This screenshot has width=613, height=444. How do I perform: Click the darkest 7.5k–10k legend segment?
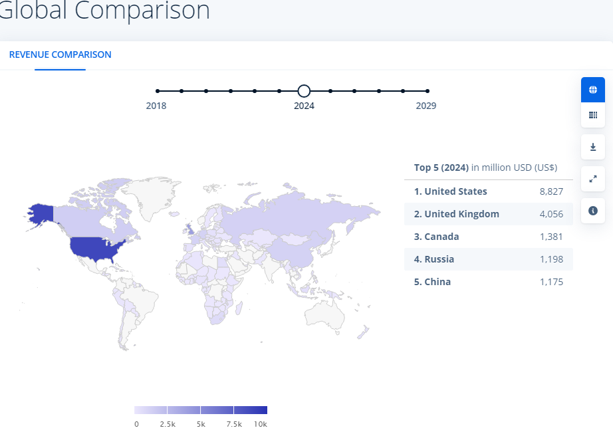(250, 410)
